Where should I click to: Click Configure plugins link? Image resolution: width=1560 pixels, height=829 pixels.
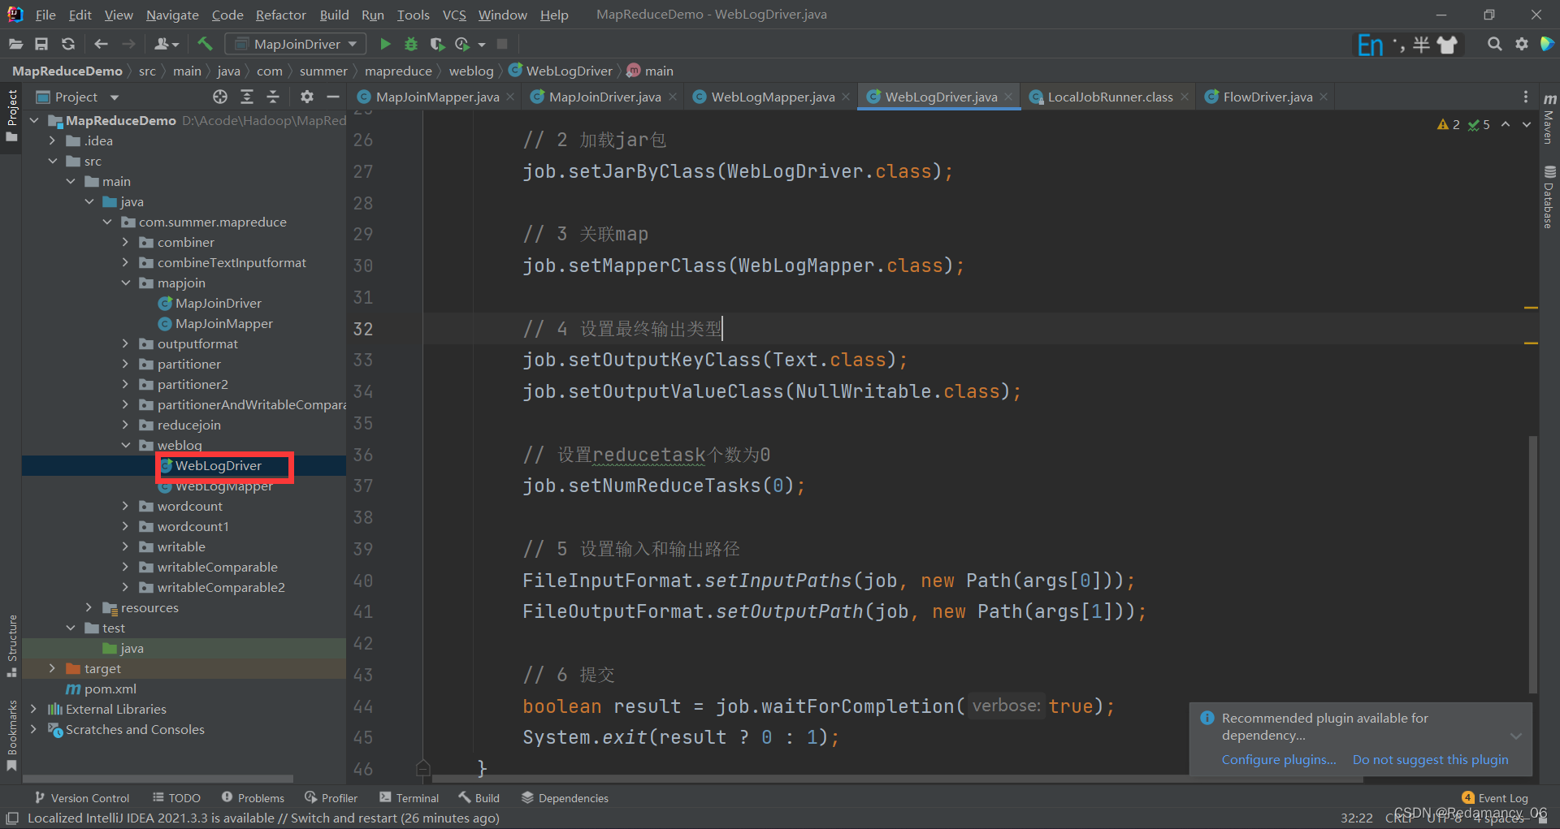[x=1279, y=760]
